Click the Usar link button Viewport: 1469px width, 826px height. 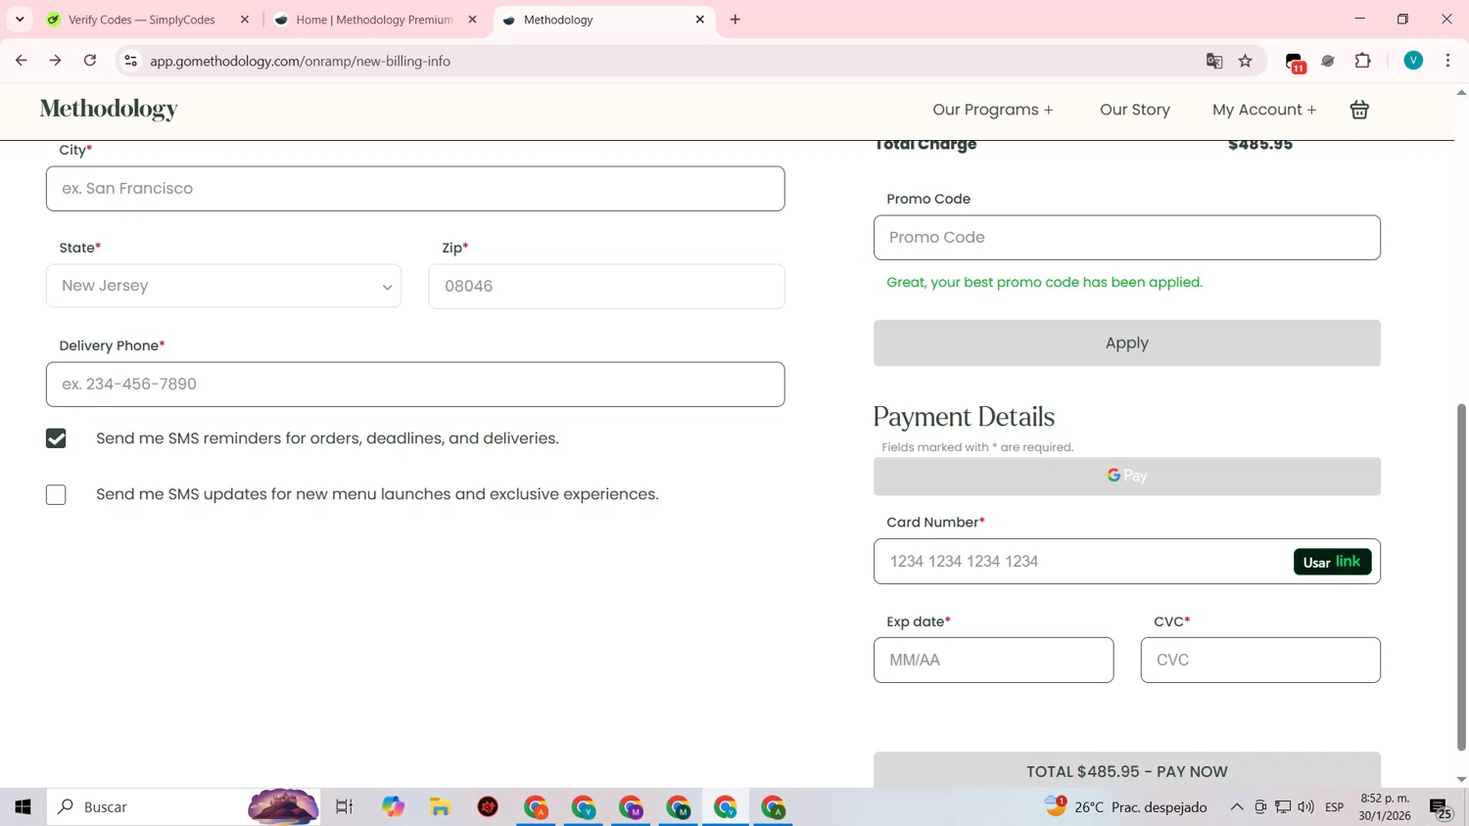pyautogui.click(x=1332, y=562)
